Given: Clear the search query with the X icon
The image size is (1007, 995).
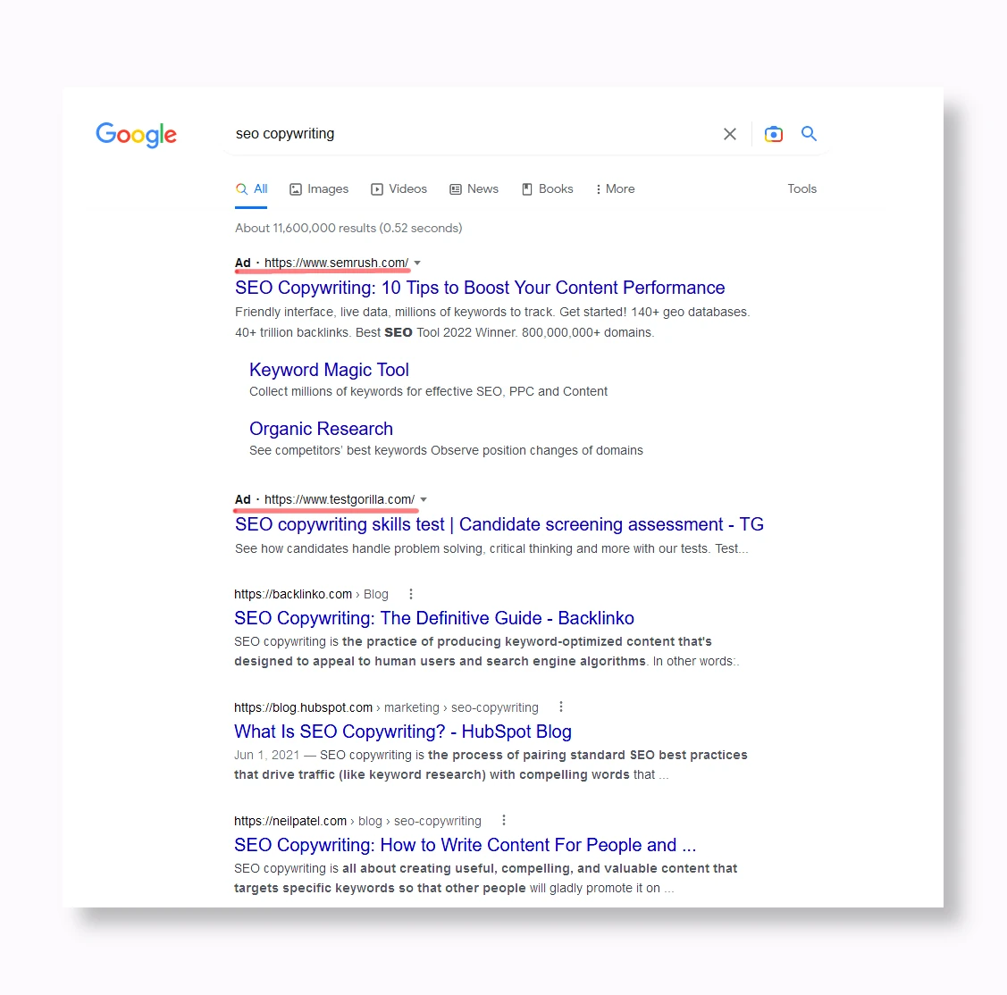Looking at the screenshot, I should coord(729,133).
